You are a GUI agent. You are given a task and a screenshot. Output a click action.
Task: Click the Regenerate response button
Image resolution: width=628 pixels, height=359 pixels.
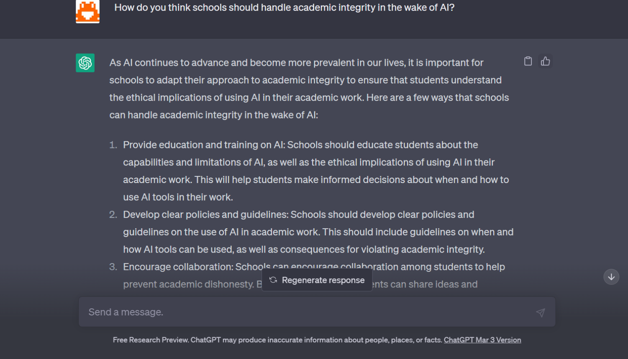317,280
